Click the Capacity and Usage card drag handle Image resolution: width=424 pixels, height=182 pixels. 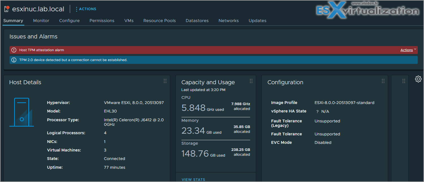[251, 81]
